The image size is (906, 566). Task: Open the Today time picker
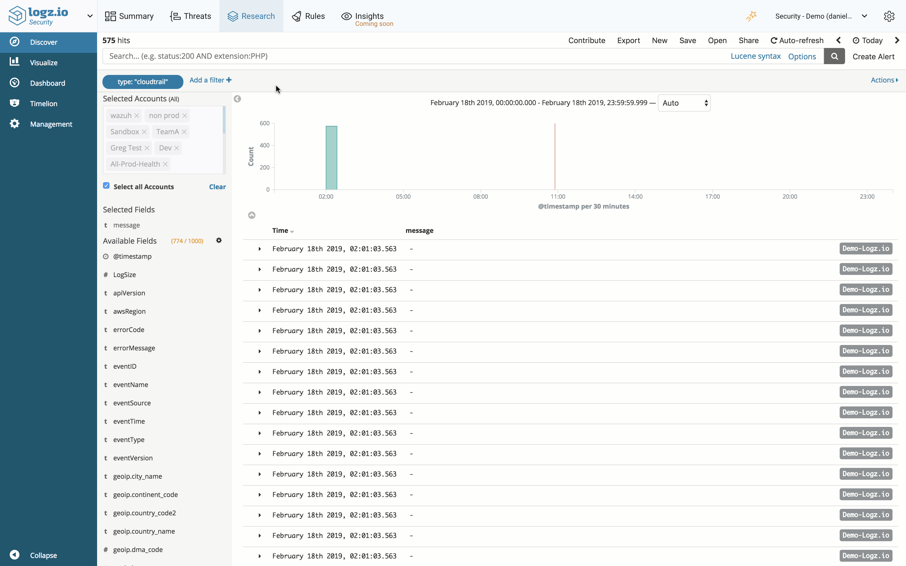[867, 40]
